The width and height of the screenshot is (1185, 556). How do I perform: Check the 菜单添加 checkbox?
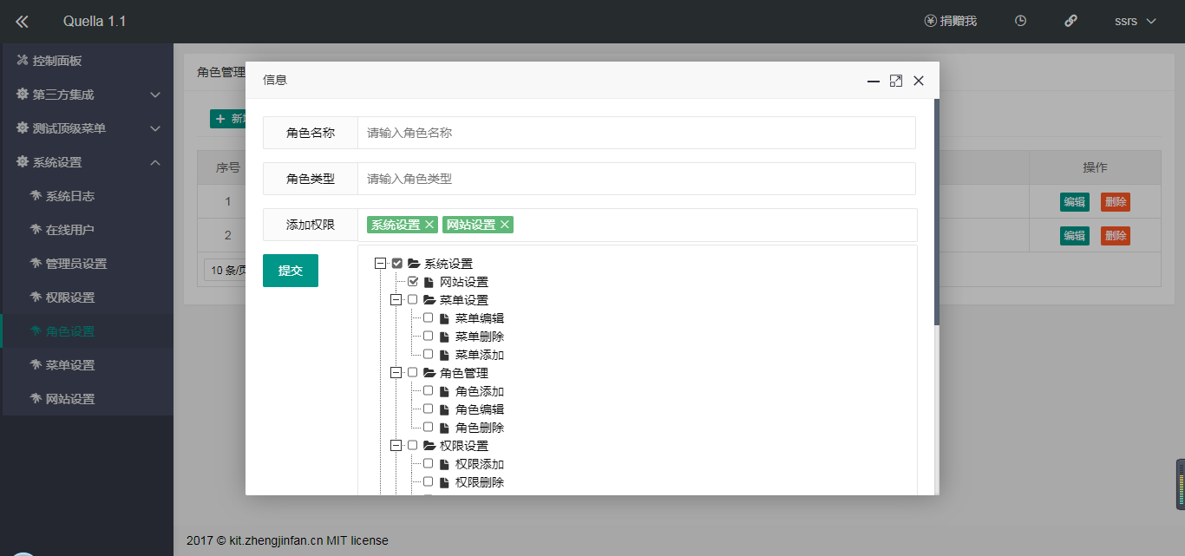click(428, 354)
